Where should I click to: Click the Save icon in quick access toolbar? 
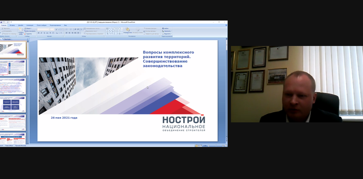1,22
